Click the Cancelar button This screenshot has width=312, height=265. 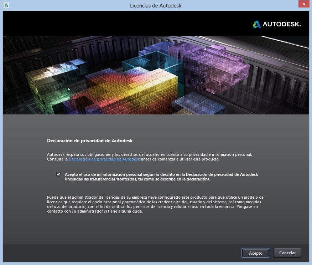coord(287,253)
